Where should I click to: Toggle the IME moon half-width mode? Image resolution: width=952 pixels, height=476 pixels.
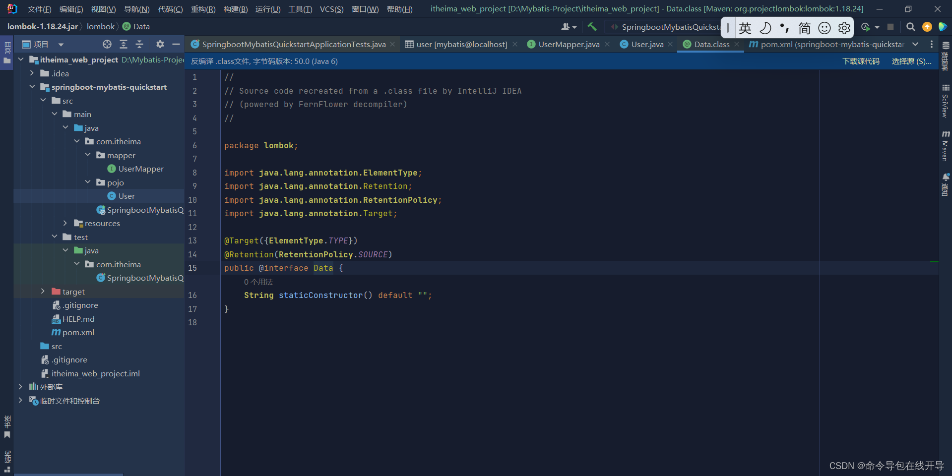(x=765, y=28)
